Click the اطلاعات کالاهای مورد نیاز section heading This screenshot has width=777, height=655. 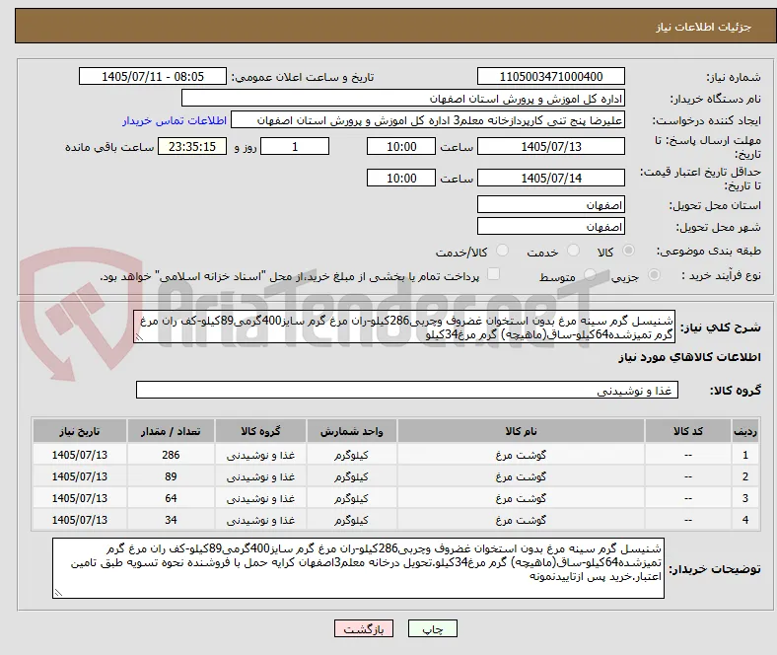coord(689,357)
